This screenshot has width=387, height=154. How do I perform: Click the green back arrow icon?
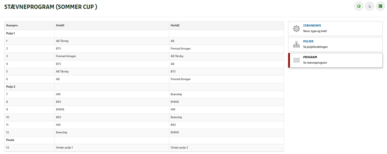pyautogui.click(x=359, y=6)
